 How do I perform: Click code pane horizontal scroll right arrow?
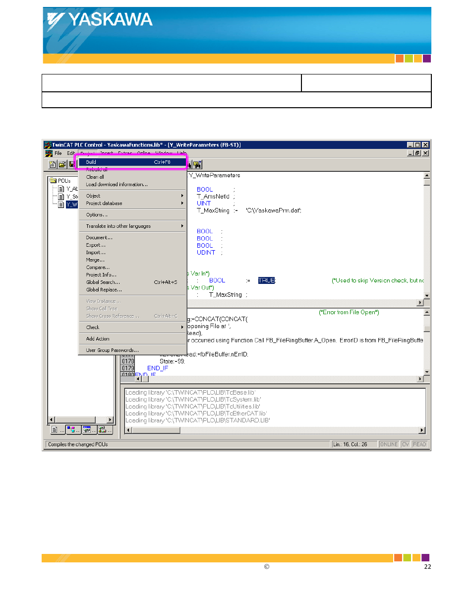pos(420,379)
